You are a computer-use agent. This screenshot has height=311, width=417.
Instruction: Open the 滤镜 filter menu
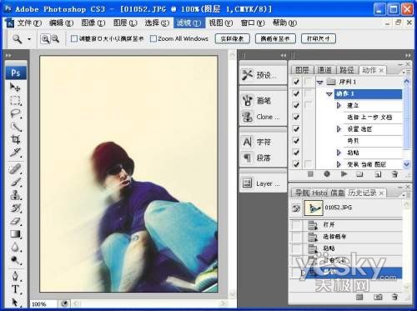pyautogui.click(x=189, y=23)
